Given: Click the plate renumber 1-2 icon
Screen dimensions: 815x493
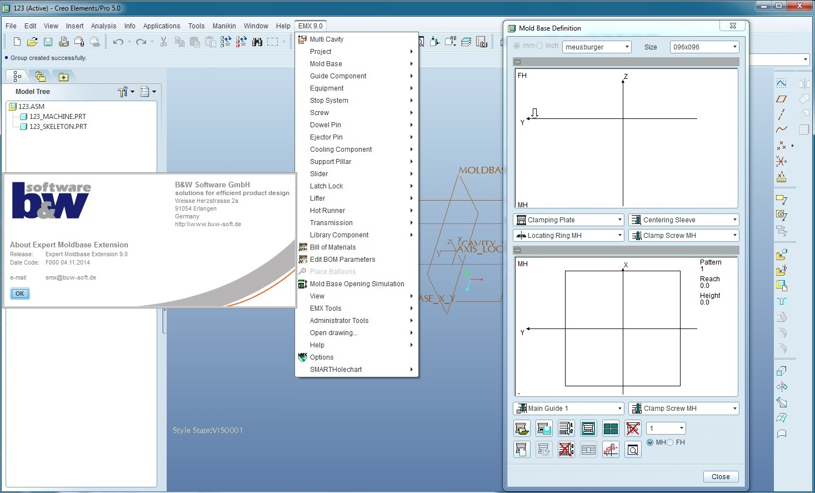Looking at the screenshot, I should click(566, 429).
